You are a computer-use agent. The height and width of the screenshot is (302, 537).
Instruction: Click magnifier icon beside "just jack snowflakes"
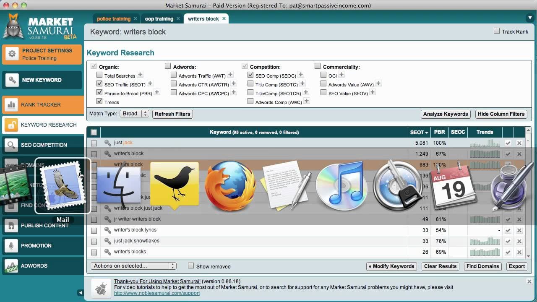tap(108, 241)
